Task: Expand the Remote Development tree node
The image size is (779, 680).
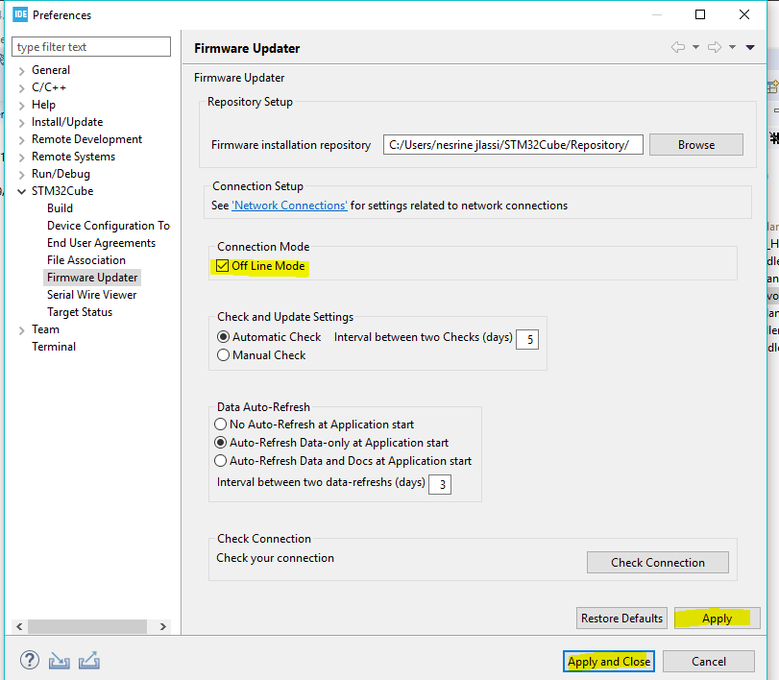Action: pyautogui.click(x=21, y=140)
